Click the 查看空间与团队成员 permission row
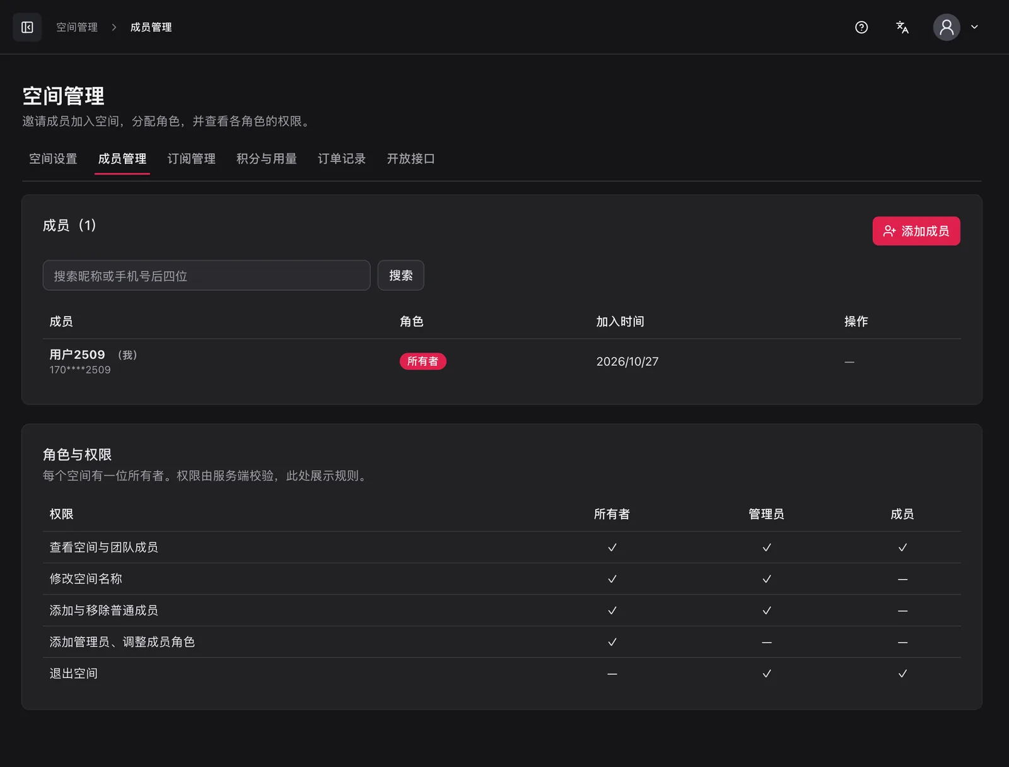The width and height of the screenshot is (1009, 767). coord(502,547)
